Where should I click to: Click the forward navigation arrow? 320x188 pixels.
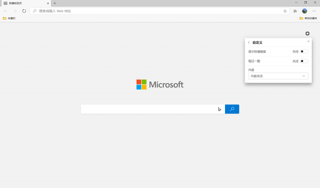tap(15, 11)
